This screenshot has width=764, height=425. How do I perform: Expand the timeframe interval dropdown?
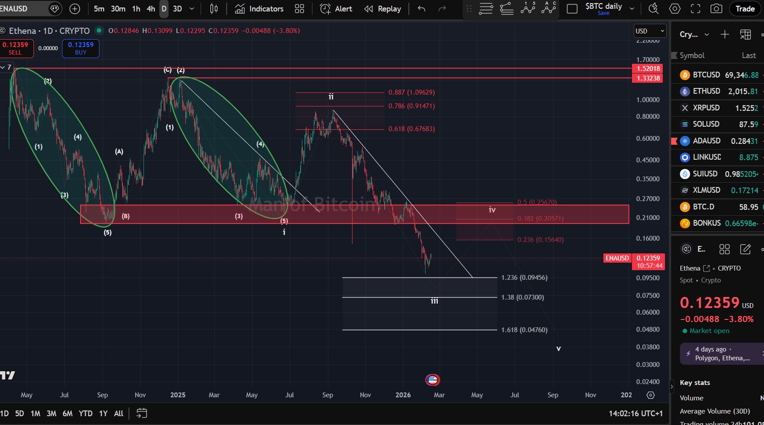click(192, 9)
